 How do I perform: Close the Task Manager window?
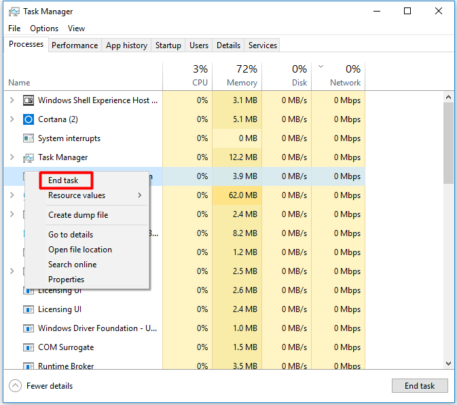point(439,12)
